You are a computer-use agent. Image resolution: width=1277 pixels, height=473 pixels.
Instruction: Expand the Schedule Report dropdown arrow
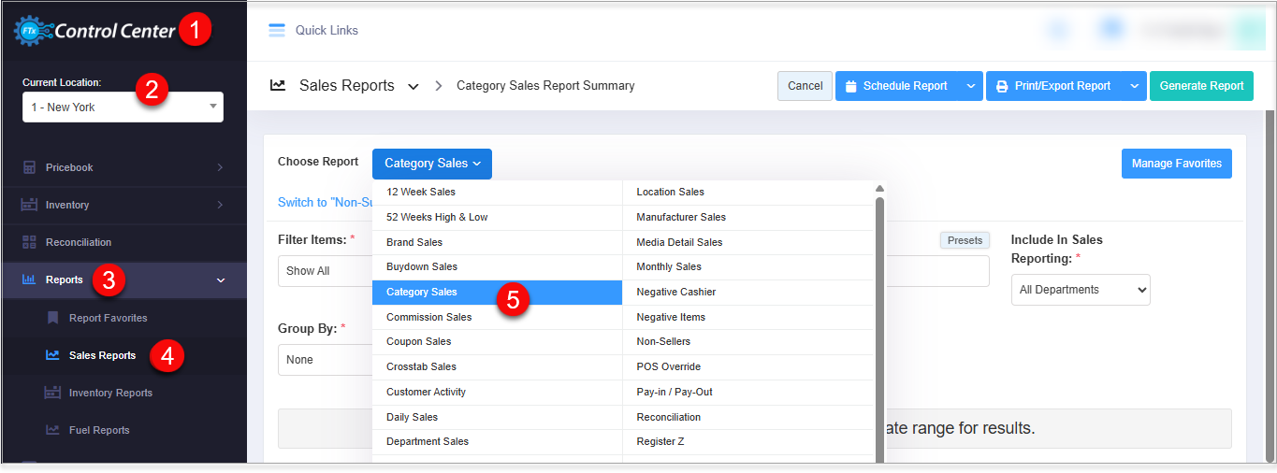pyautogui.click(x=970, y=86)
